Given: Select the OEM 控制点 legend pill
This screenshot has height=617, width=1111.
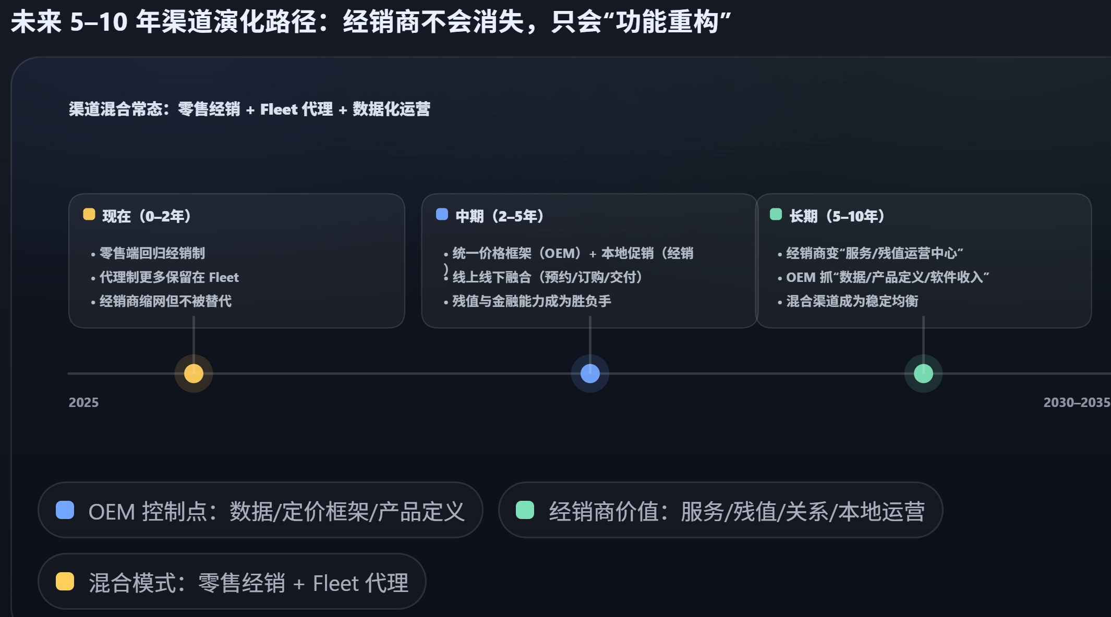Looking at the screenshot, I should [260, 510].
